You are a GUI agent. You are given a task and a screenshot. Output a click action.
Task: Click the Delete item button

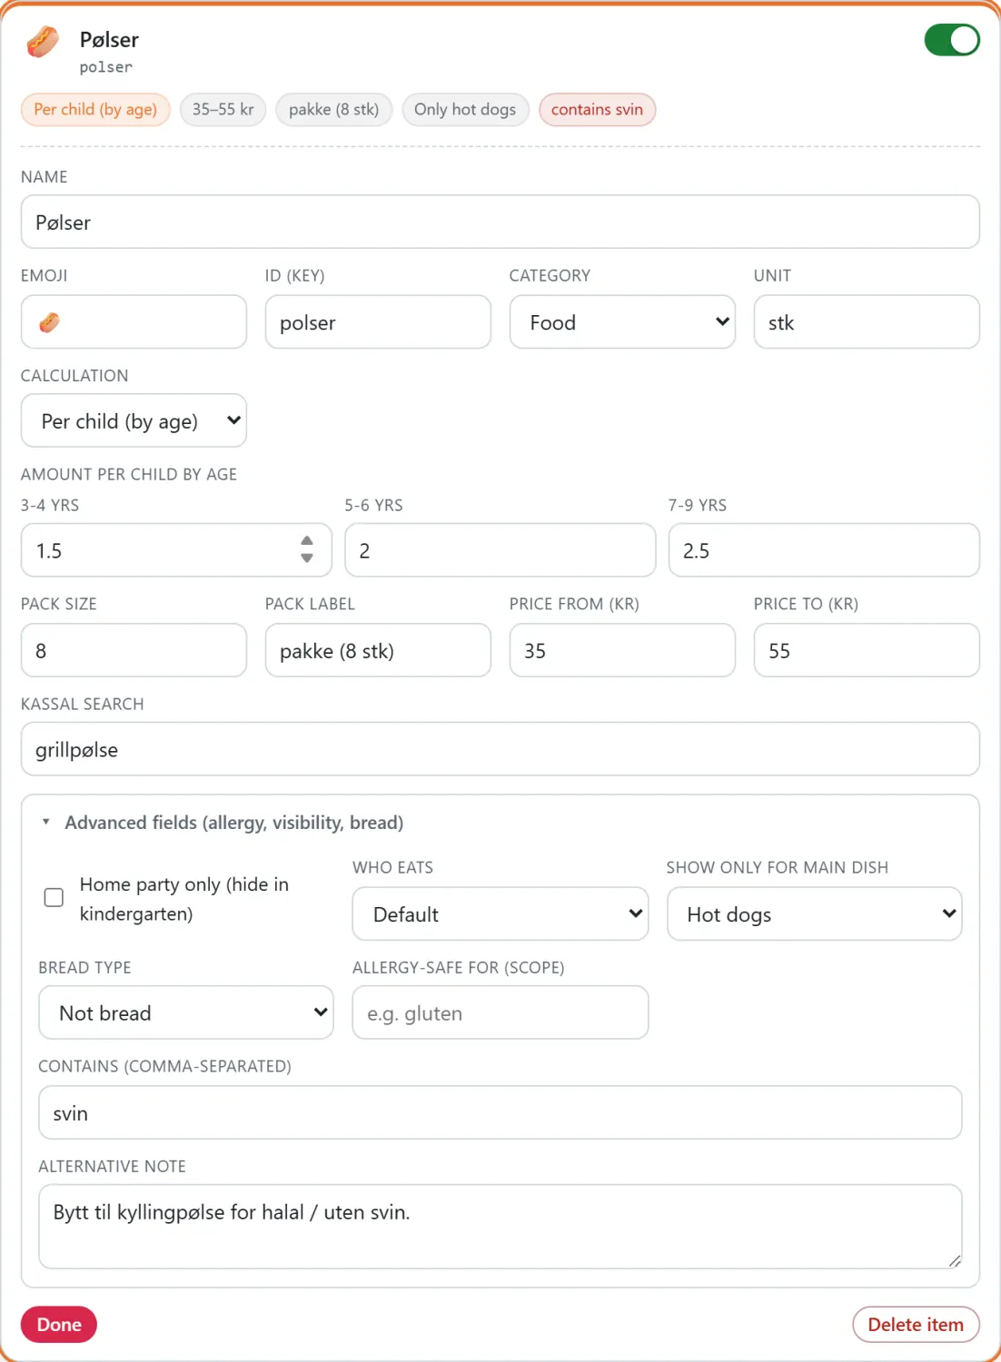click(x=916, y=1325)
